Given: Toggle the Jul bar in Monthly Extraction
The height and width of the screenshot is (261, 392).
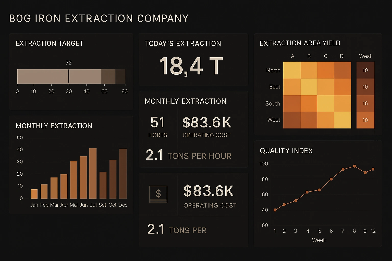Looking at the screenshot, I should (x=93, y=173).
